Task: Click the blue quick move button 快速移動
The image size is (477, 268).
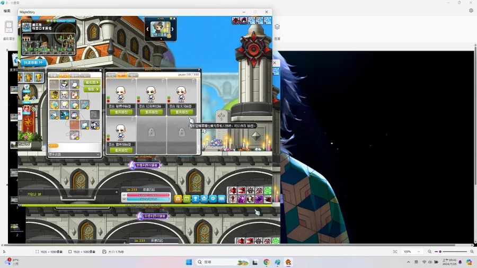Action: (33, 62)
